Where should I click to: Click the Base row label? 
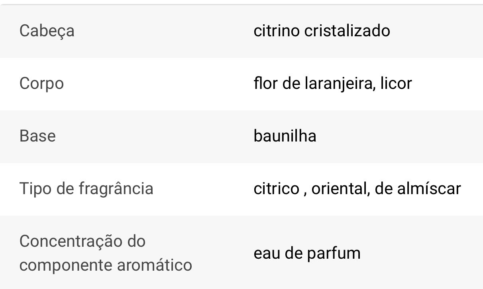[37, 136]
